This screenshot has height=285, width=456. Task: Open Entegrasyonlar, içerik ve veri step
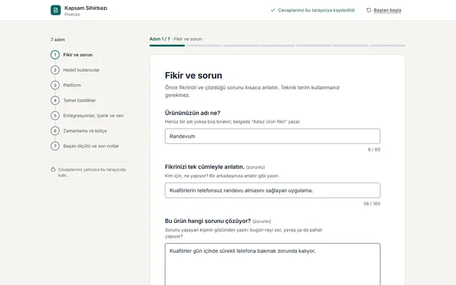(93, 115)
